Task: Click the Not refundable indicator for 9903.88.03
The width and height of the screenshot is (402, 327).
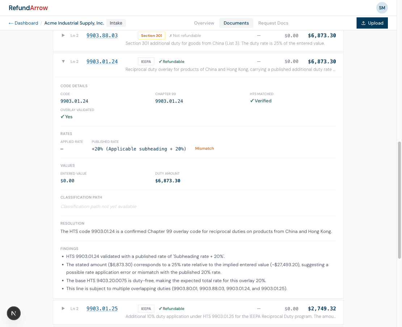Action: (x=185, y=35)
